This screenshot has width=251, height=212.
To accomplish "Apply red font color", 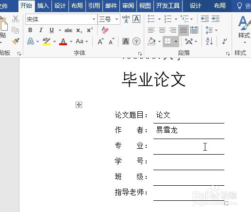I will click(63, 41).
